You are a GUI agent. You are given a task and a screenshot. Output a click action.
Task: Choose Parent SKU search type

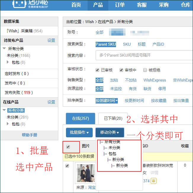106,44
